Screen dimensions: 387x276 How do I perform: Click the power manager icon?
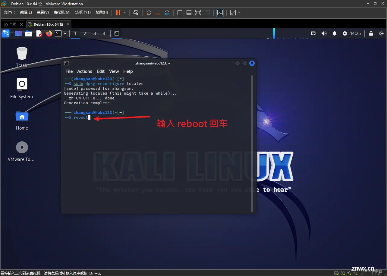tap(345, 33)
